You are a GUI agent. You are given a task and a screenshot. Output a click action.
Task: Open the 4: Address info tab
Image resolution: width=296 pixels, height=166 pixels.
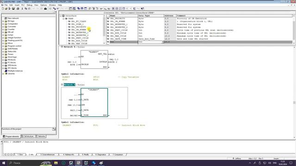tap(68, 154)
